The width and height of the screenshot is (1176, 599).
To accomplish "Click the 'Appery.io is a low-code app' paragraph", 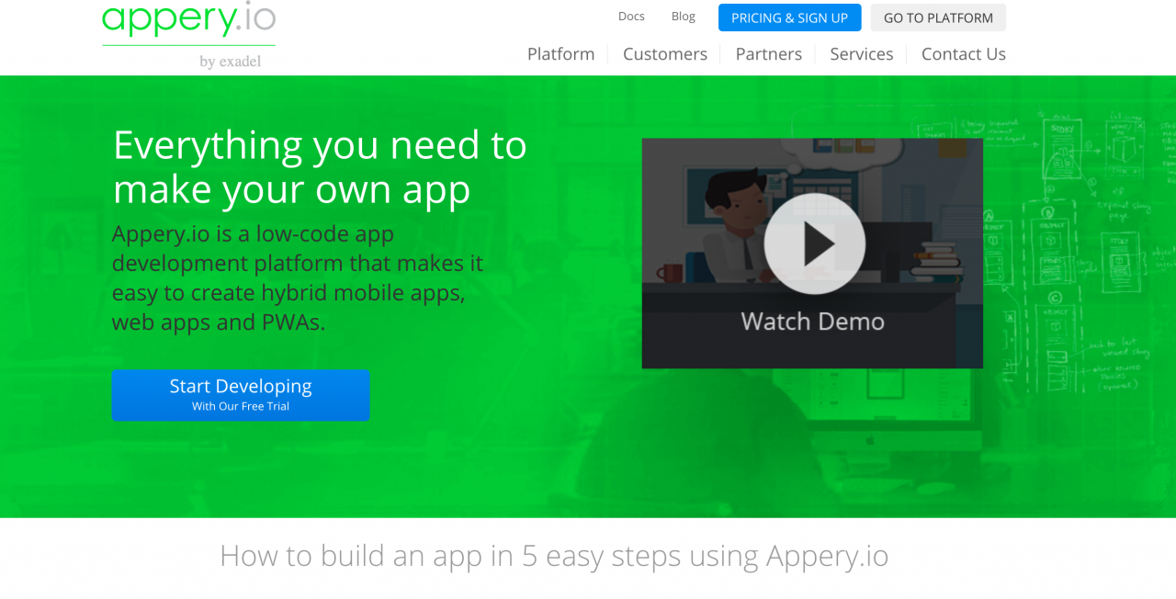I will point(298,277).
